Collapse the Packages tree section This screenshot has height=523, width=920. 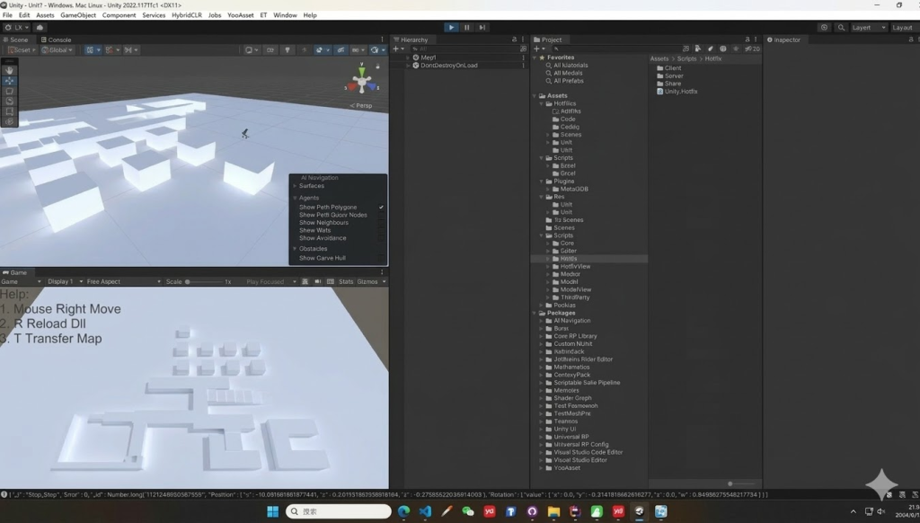pyautogui.click(x=537, y=313)
